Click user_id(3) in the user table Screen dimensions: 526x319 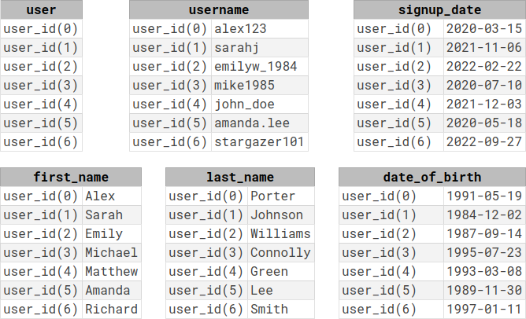pos(41,86)
